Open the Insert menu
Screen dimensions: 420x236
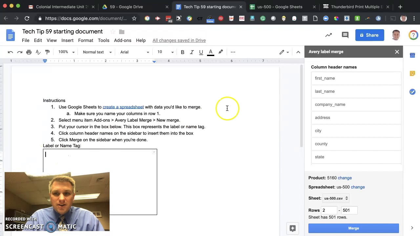point(67,40)
